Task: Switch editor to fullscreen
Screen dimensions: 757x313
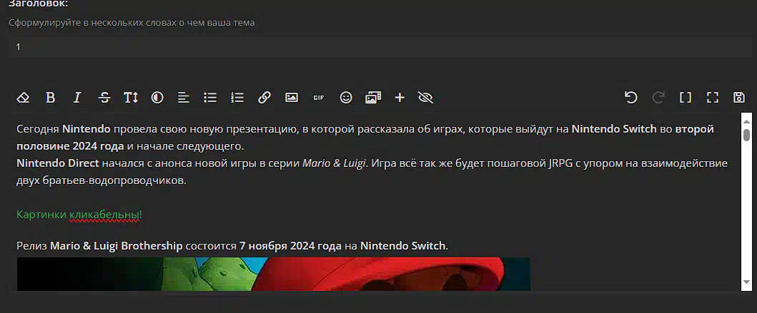Action: pos(713,98)
